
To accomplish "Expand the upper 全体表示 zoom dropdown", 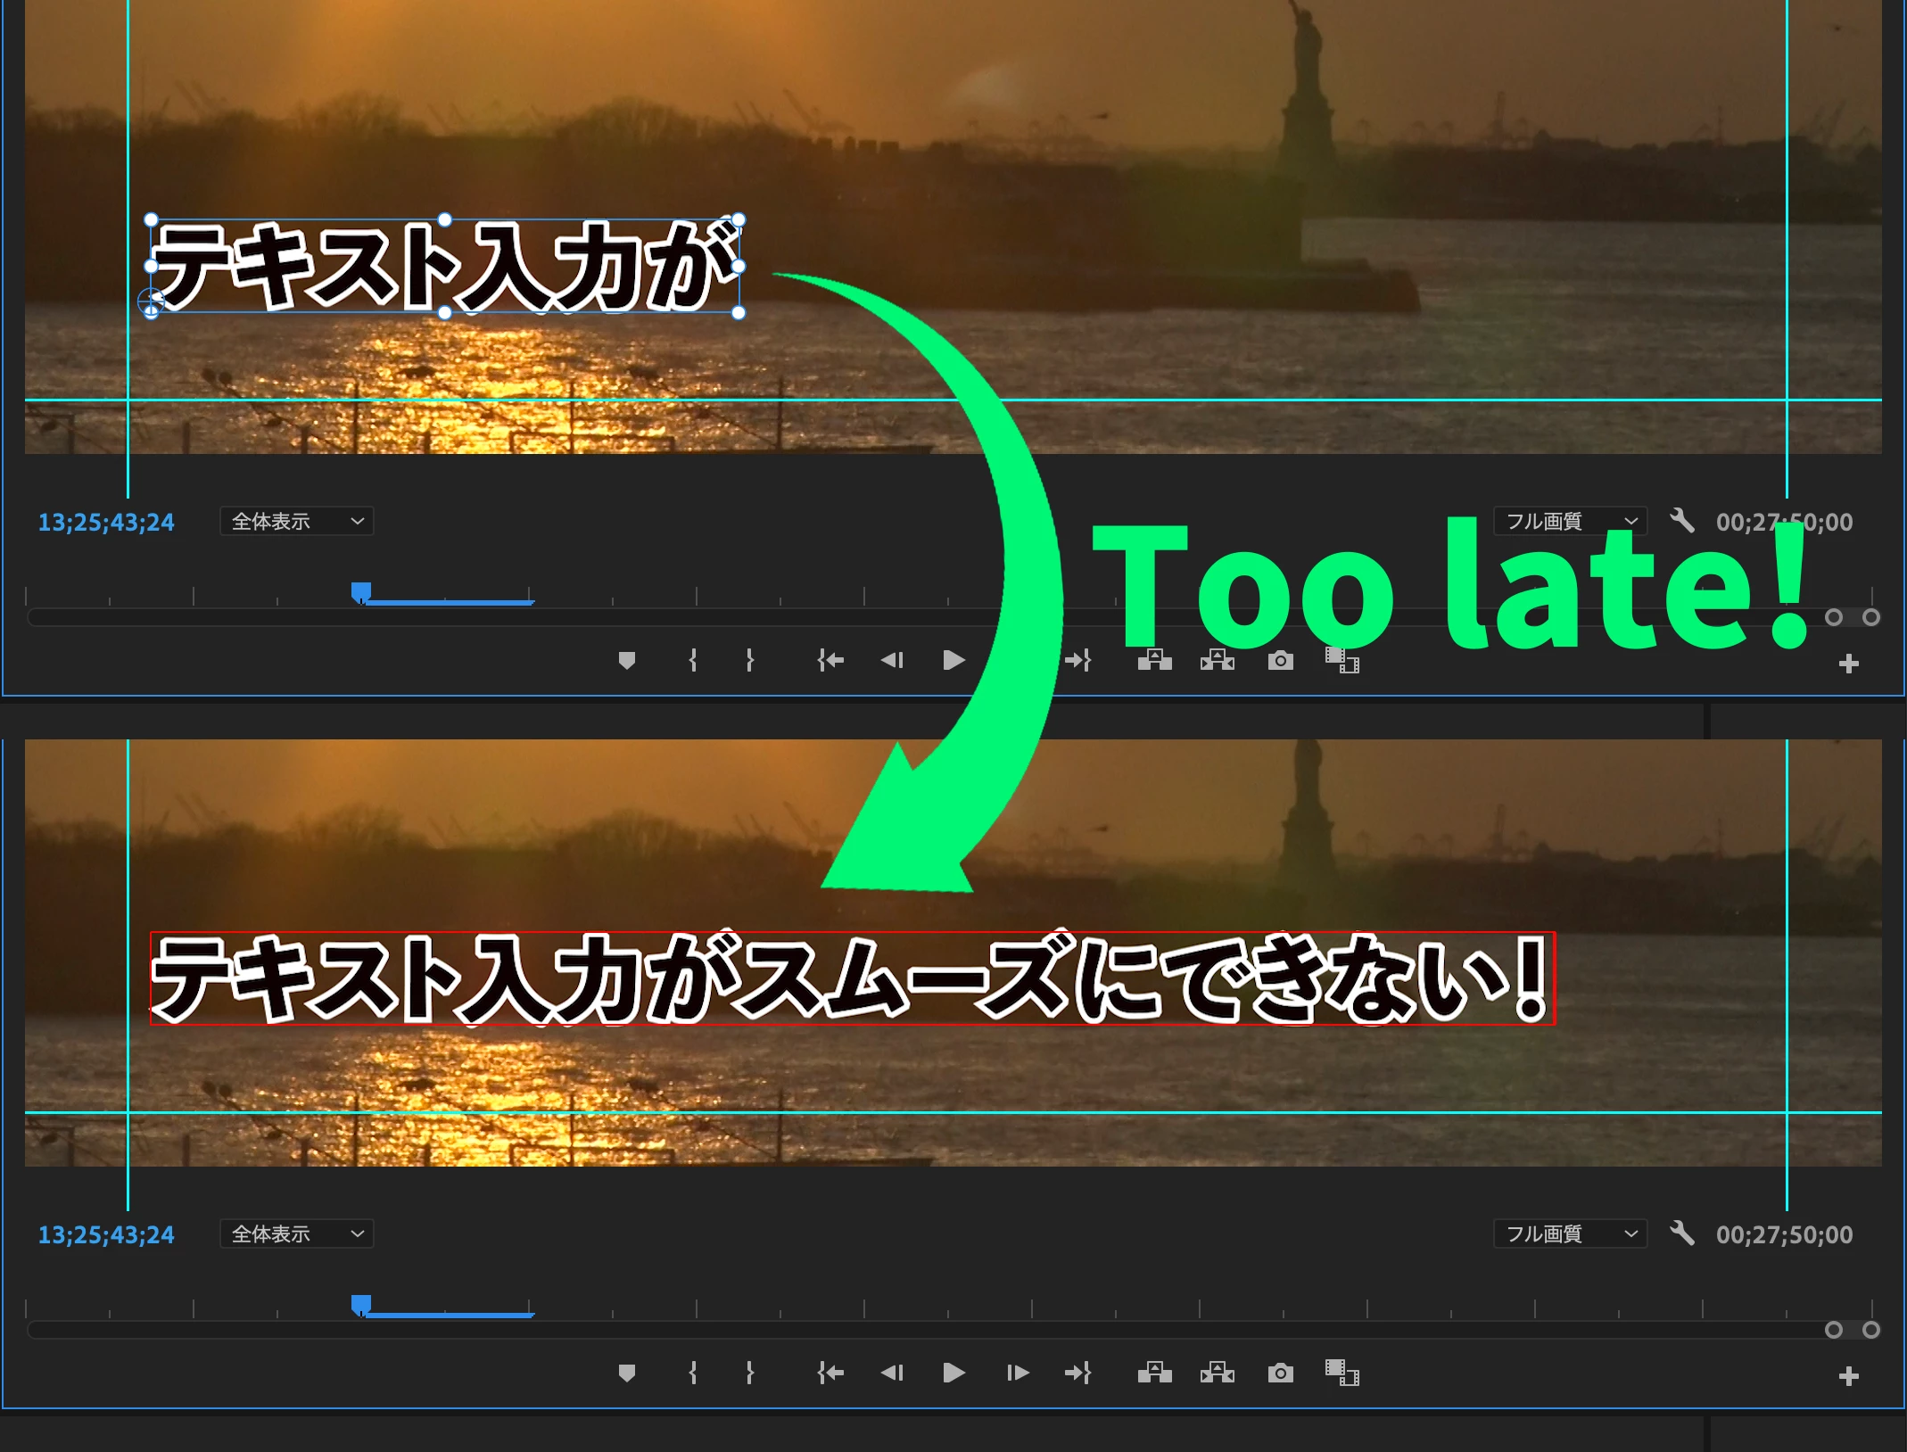I will (x=296, y=521).
